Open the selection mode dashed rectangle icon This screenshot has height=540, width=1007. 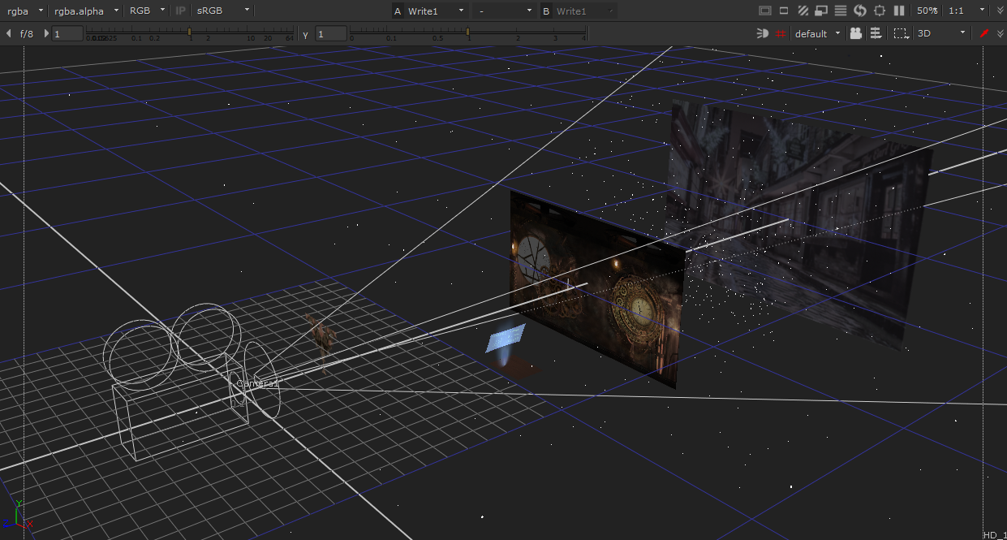tap(901, 34)
